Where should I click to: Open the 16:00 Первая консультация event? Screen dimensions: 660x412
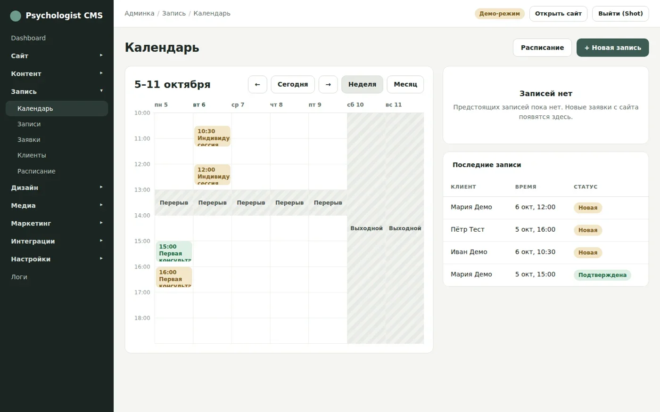[174, 277]
